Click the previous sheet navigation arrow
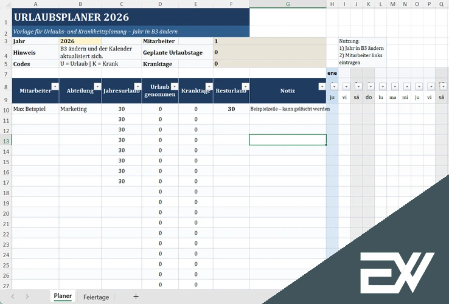 pyautogui.click(x=12, y=297)
